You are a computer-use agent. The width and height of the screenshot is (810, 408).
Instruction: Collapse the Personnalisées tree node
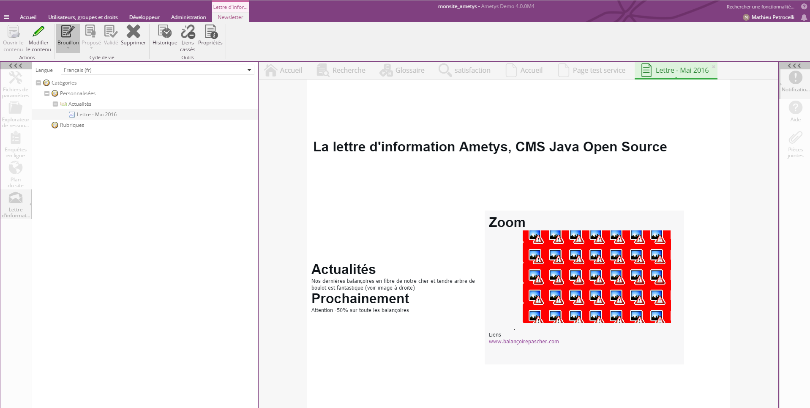click(x=47, y=93)
